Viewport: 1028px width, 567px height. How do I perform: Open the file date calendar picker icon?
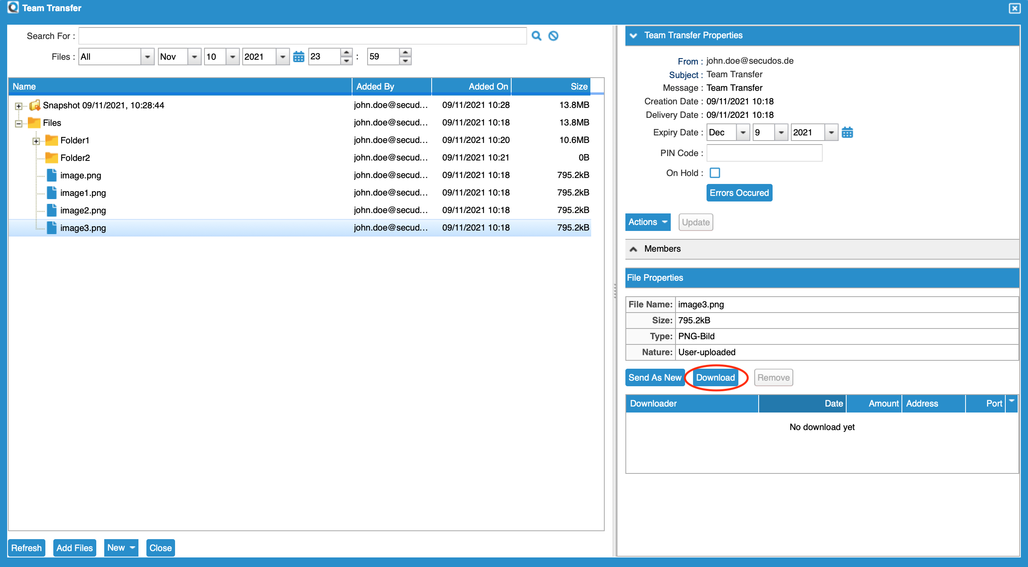298,57
